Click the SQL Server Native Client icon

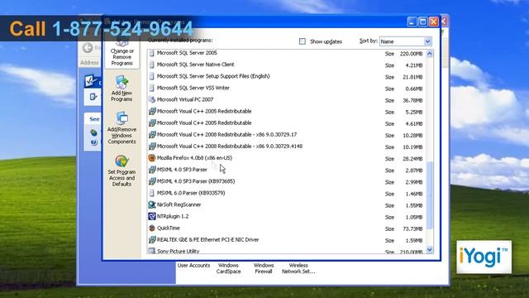152,65
